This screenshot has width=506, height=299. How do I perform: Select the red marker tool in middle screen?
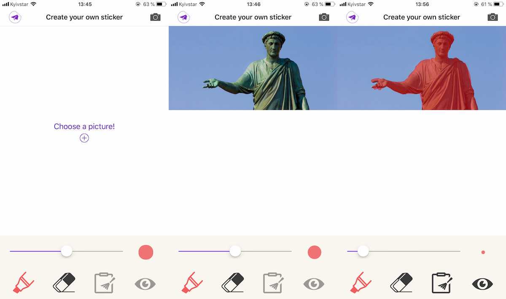pyautogui.click(x=192, y=283)
